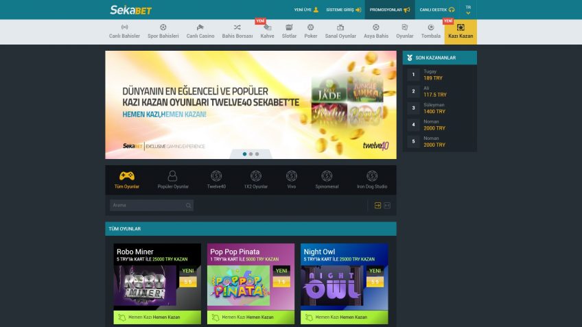Select Twelve40 provider category
The width and height of the screenshot is (582, 327).
pyautogui.click(x=216, y=180)
